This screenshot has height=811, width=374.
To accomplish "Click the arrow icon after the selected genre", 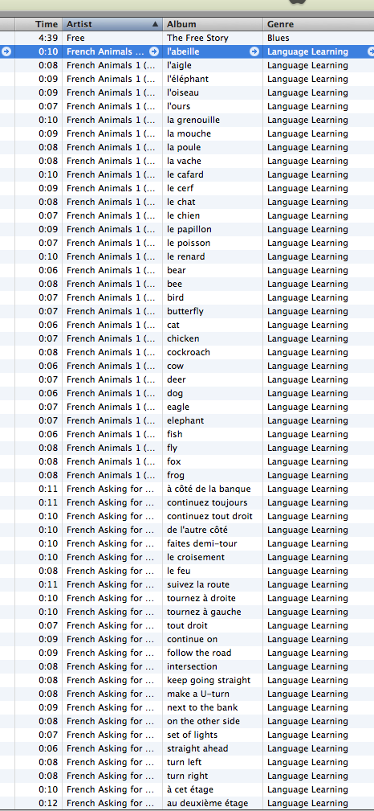I will 371,51.
